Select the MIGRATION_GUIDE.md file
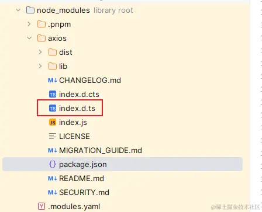This screenshot has width=262, height=212. coord(101,150)
